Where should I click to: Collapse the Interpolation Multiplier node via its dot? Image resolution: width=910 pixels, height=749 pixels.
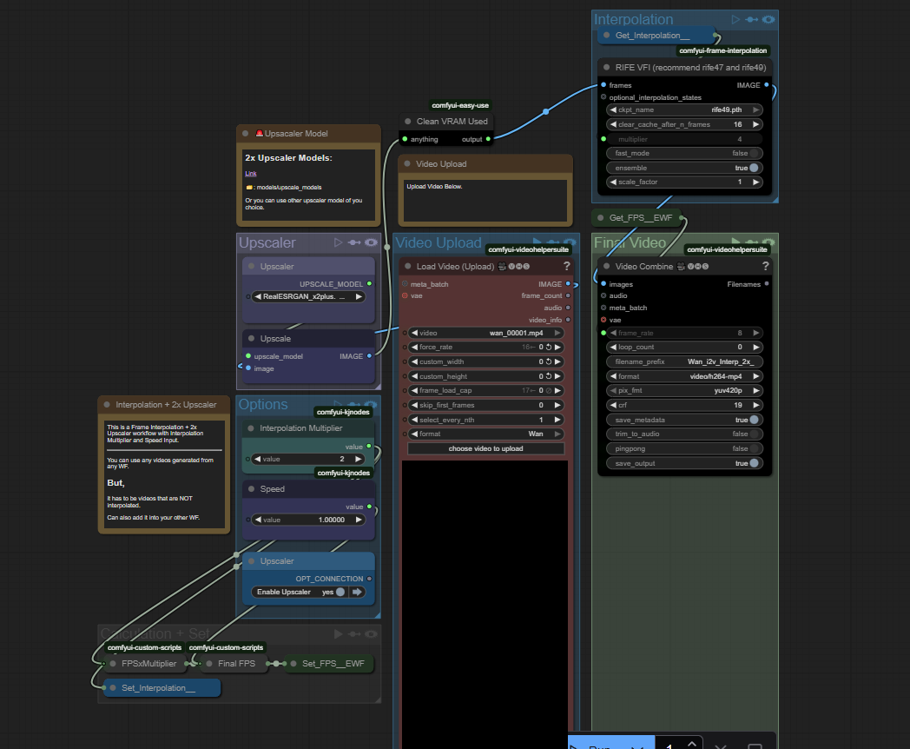coord(251,428)
